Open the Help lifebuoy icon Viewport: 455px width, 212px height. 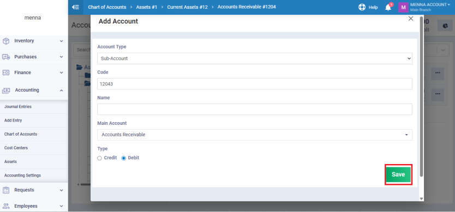(362, 7)
